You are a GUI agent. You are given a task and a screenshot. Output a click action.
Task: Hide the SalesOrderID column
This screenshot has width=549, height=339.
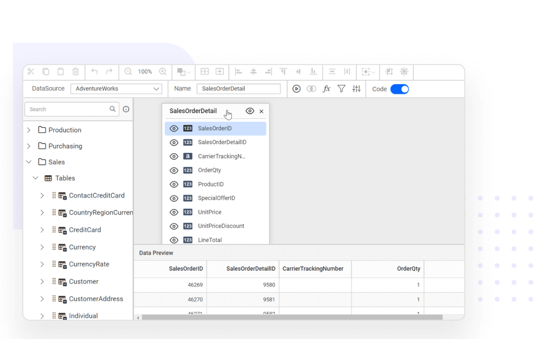(x=174, y=129)
